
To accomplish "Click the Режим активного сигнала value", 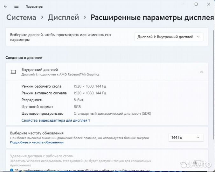I will coord(90,93).
